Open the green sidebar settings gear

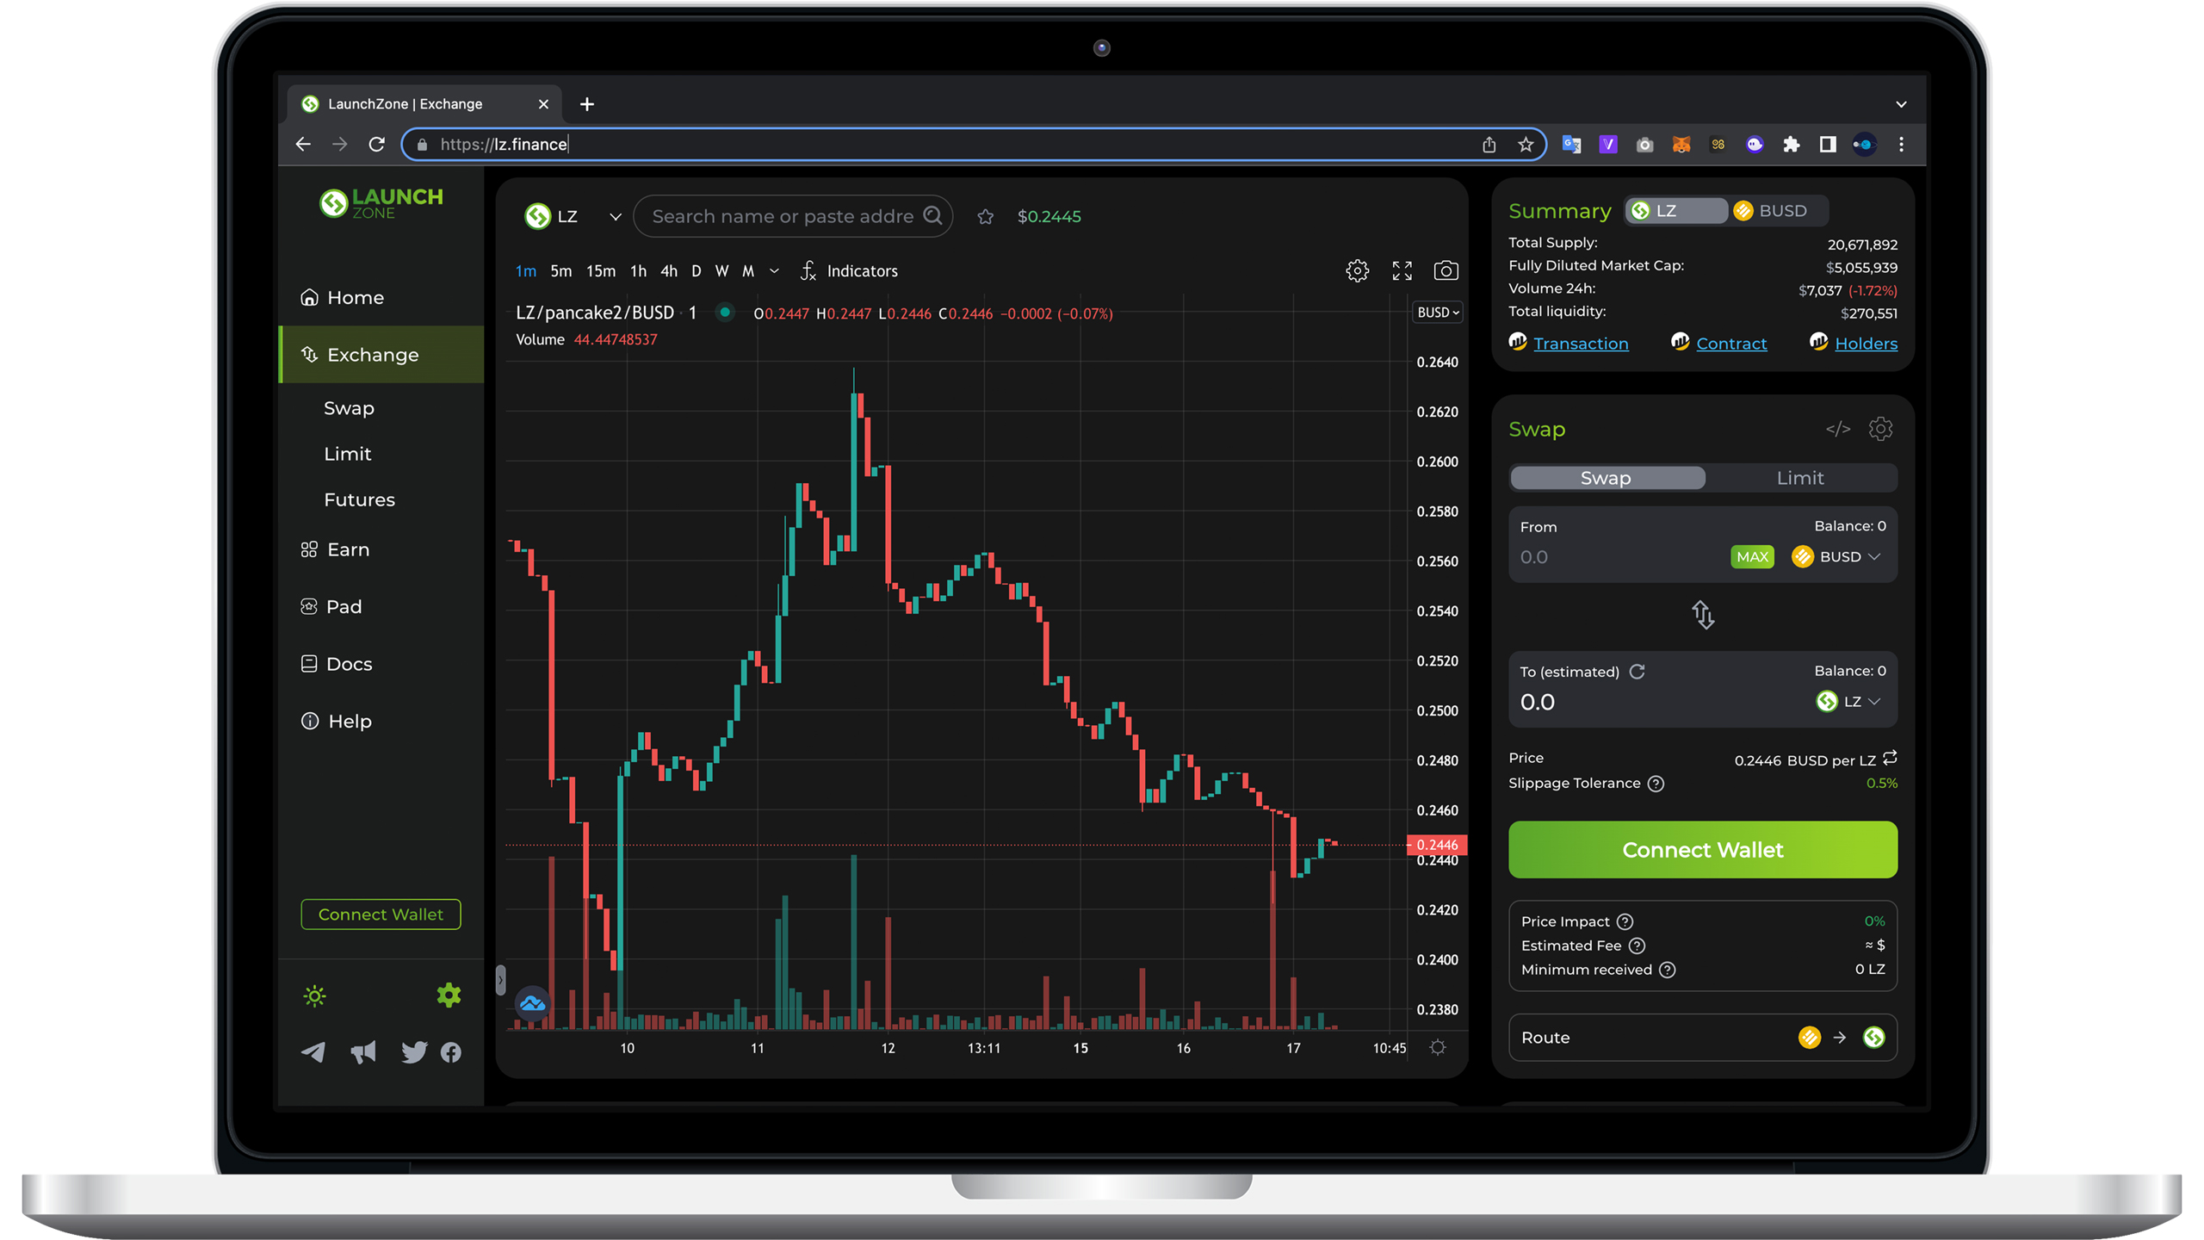[x=449, y=995]
